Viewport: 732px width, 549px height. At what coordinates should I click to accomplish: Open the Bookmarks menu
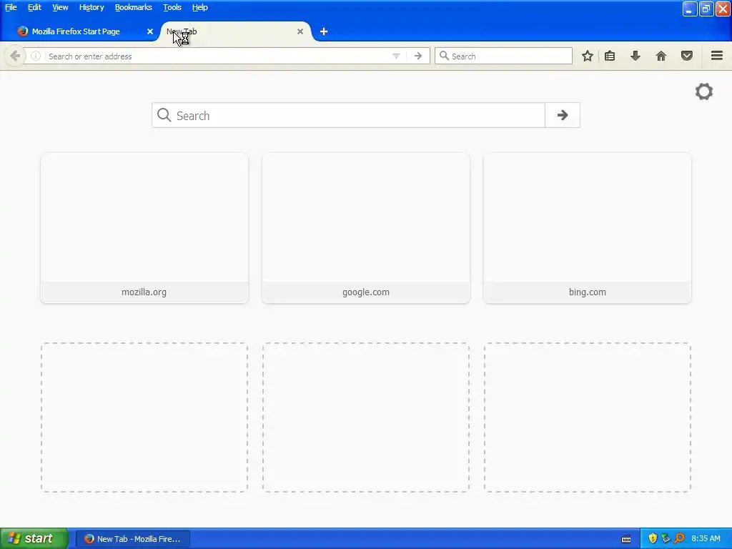pos(134,7)
